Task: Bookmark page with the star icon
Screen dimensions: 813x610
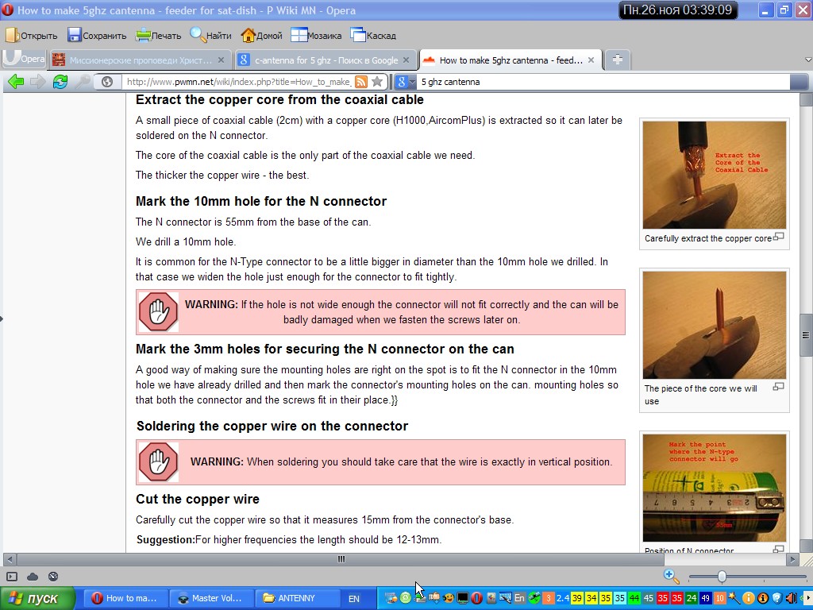Action: click(x=377, y=82)
